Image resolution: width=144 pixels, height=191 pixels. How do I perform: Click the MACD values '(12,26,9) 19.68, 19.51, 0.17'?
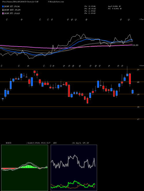pyautogui.click(x=38, y=143)
